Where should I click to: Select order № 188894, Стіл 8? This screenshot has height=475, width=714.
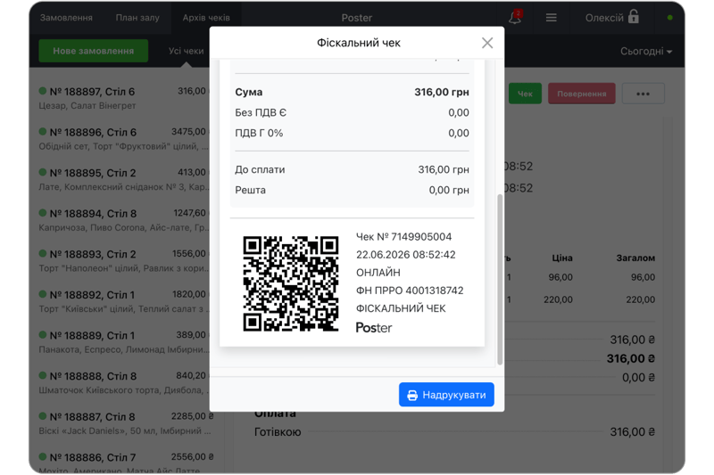123,220
